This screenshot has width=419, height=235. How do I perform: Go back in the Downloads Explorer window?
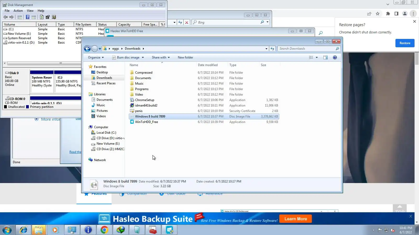(87, 49)
